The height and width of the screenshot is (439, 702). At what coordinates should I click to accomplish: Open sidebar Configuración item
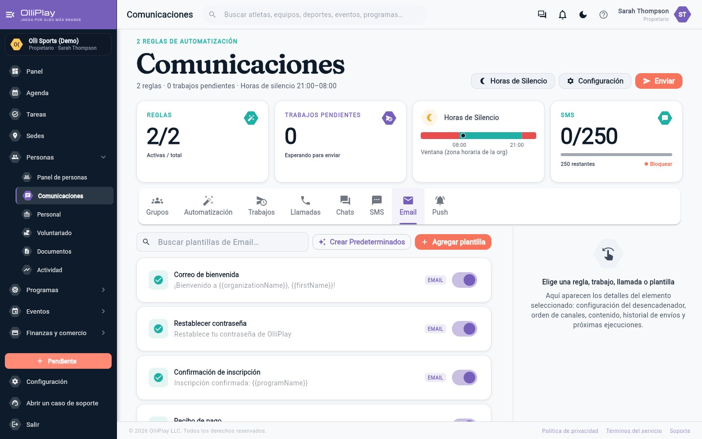click(58, 381)
